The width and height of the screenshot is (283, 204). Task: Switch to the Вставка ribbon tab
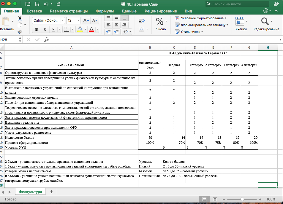coord(34,11)
